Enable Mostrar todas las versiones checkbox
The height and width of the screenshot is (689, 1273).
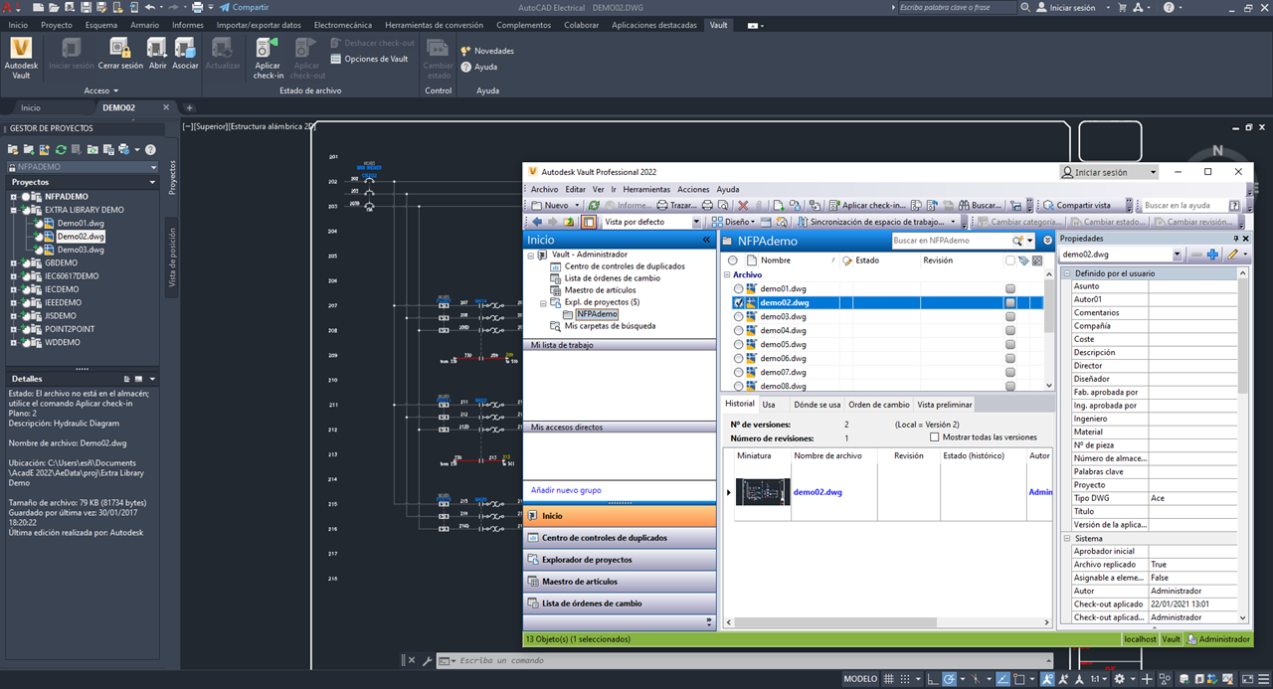934,437
